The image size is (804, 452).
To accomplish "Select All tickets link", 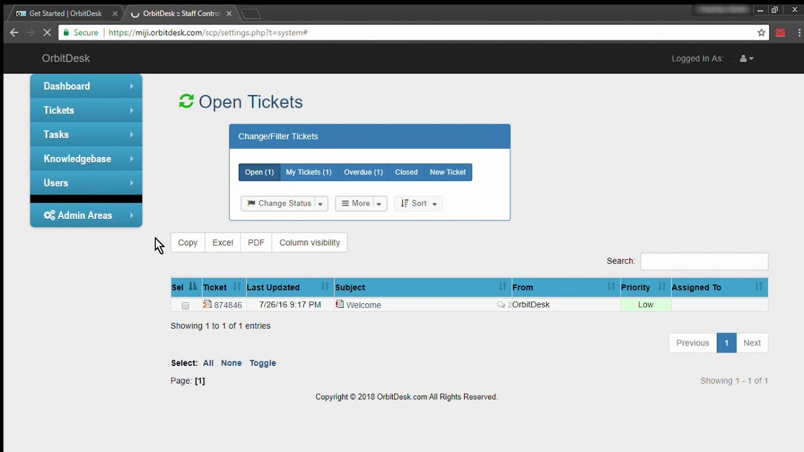I will [x=208, y=363].
